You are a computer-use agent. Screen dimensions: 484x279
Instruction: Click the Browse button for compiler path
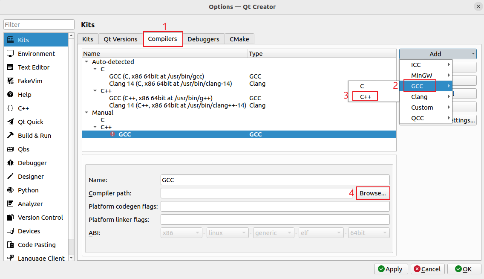tap(373, 193)
